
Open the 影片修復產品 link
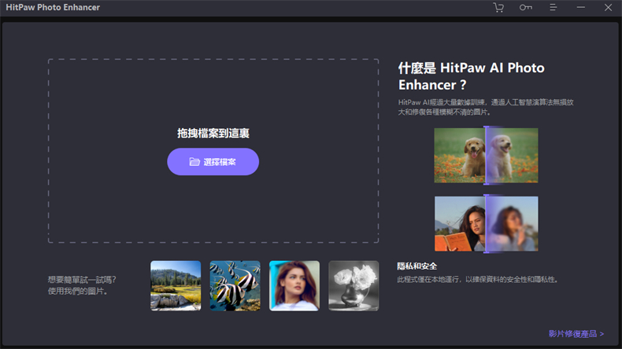pos(576,334)
